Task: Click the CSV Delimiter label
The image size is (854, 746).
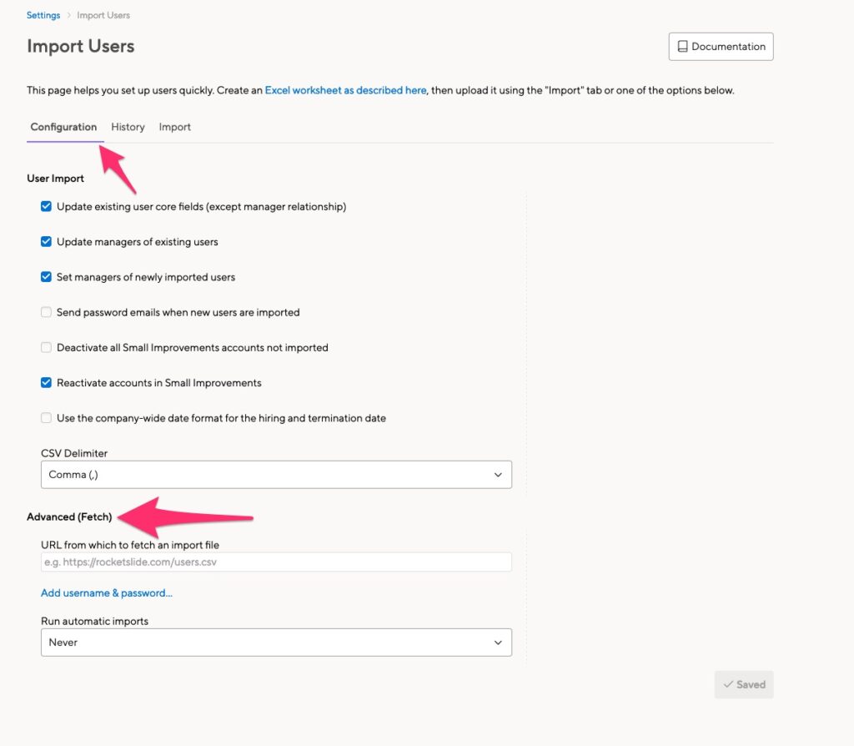Action: point(74,453)
